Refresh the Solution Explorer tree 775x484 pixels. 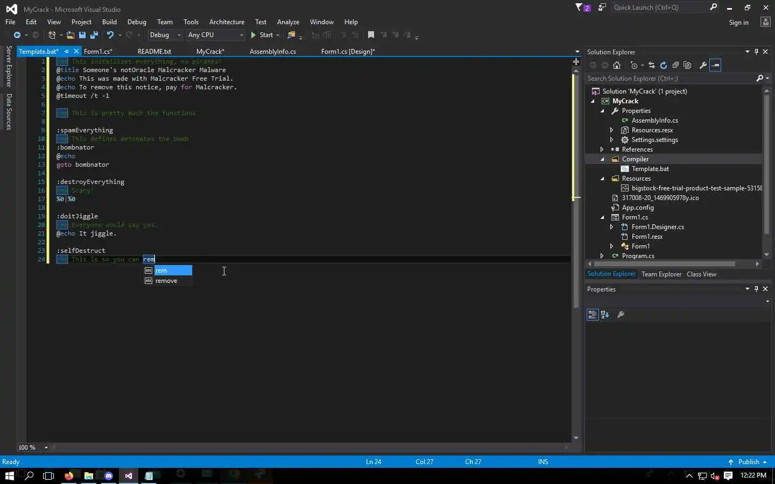pyautogui.click(x=664, y=65)
